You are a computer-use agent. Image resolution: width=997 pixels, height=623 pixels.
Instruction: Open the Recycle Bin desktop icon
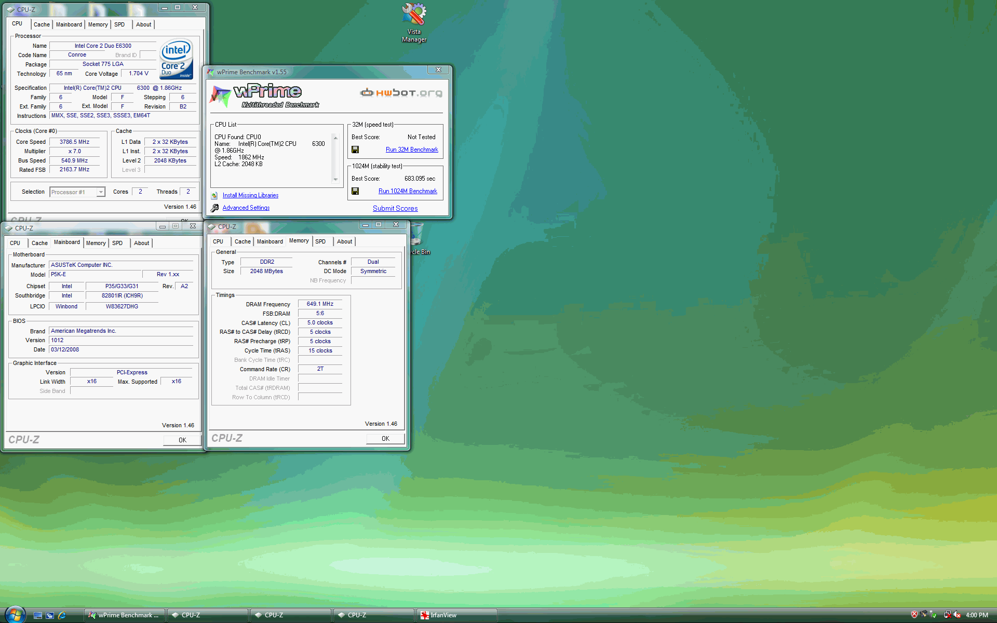419,239
